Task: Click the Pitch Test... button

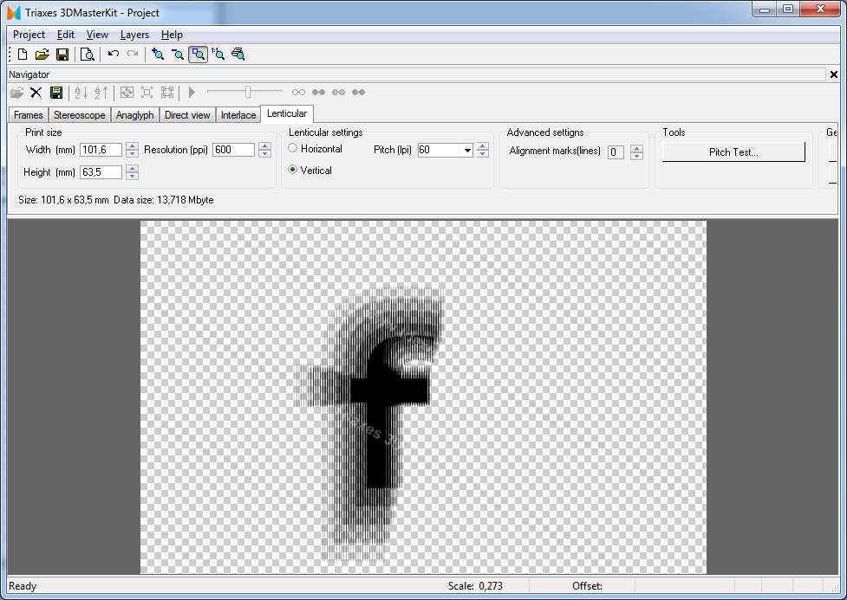Action: coord(733,152)
